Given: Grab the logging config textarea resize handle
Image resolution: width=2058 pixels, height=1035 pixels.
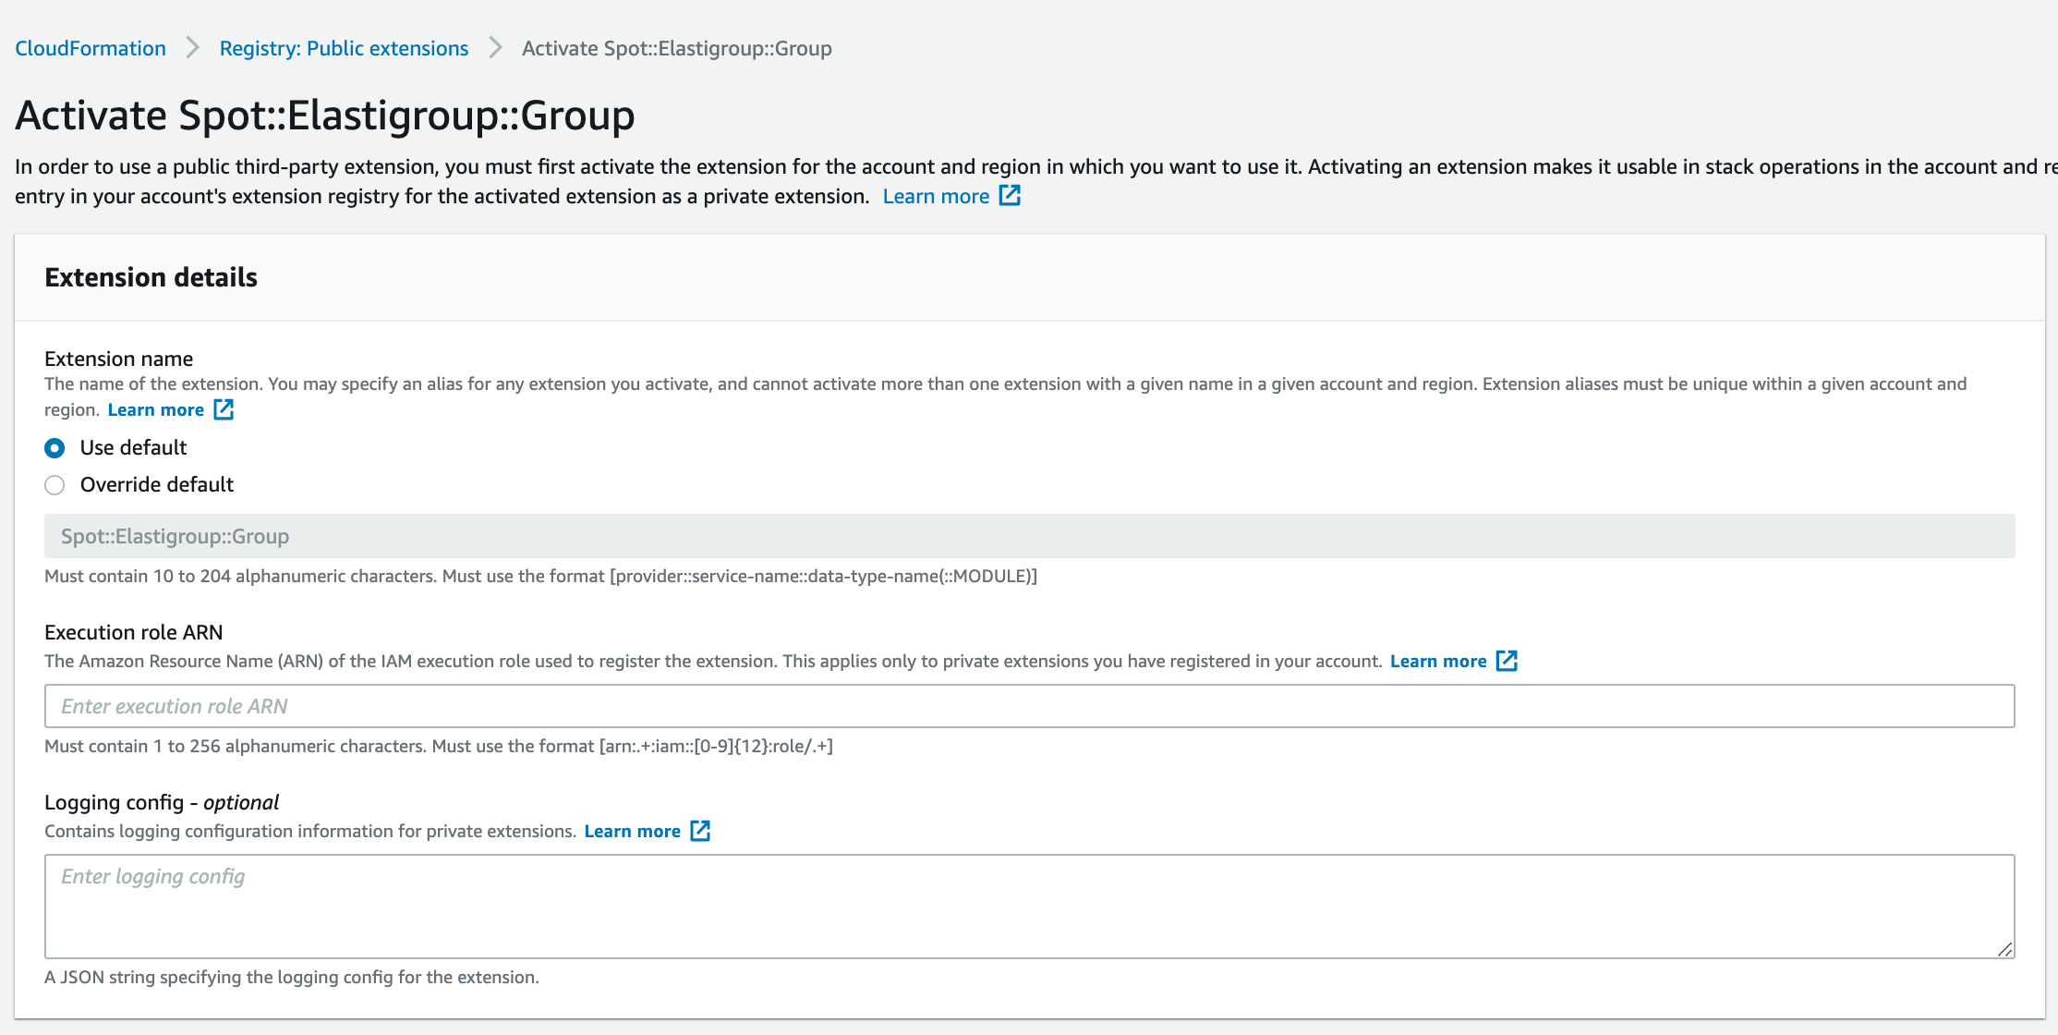Looking at the screenshot, I should click(x=2004, y=949).
